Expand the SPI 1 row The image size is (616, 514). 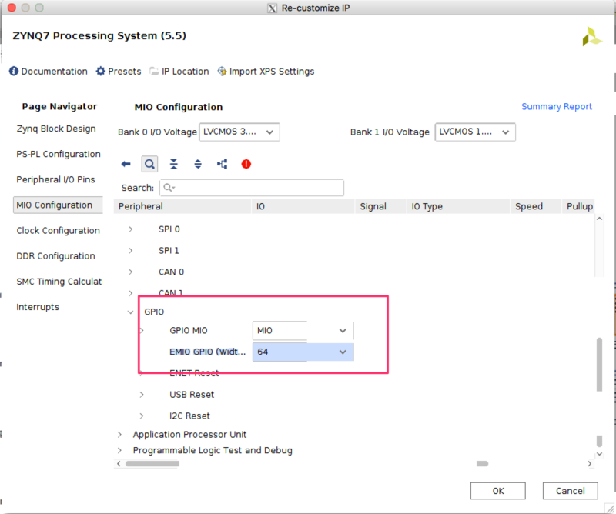point(130,251)
